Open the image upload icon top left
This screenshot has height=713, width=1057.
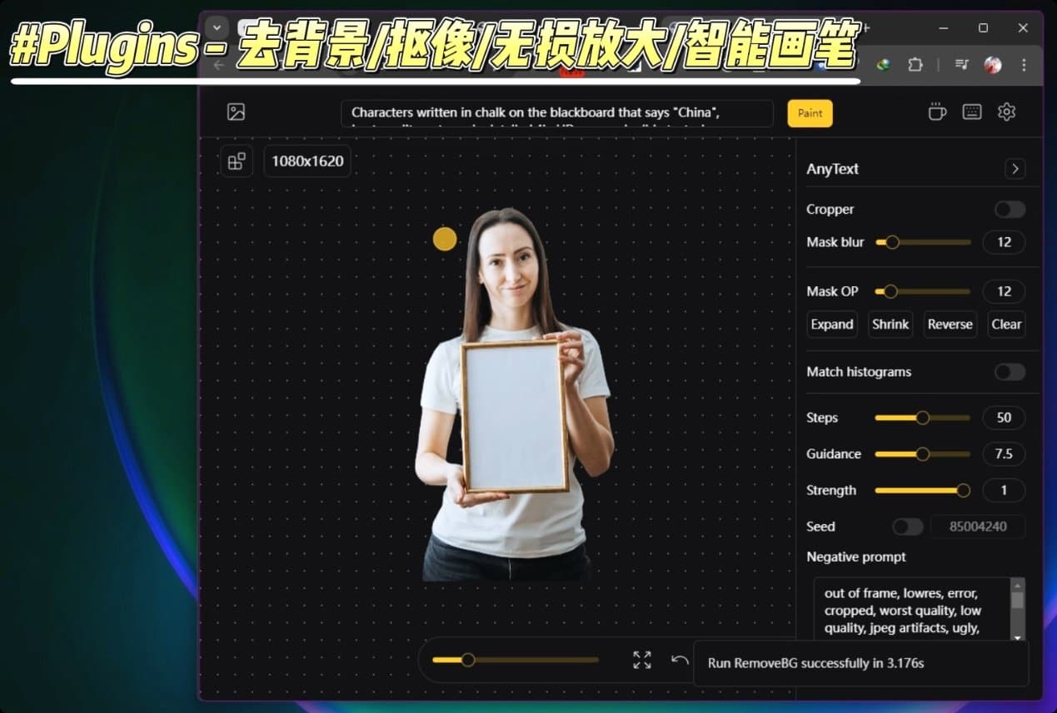pyautogui.click(x=236, y=111)
